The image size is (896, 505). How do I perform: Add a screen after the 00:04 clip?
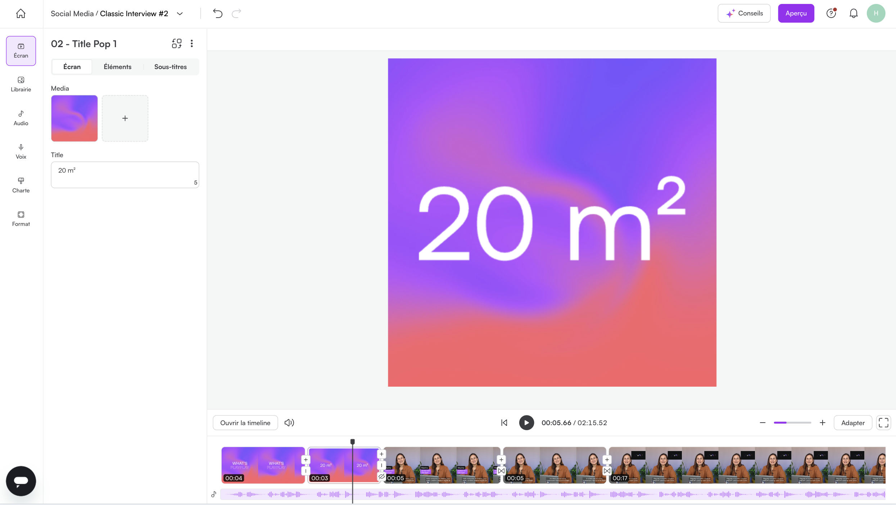[x=306, y=460]
